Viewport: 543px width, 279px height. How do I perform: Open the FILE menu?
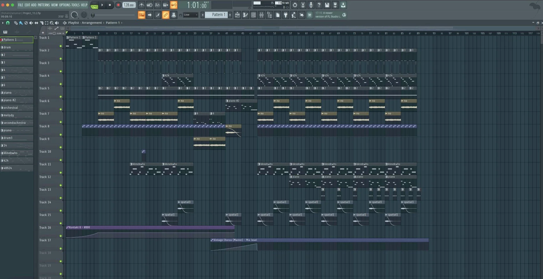(21, 5)
